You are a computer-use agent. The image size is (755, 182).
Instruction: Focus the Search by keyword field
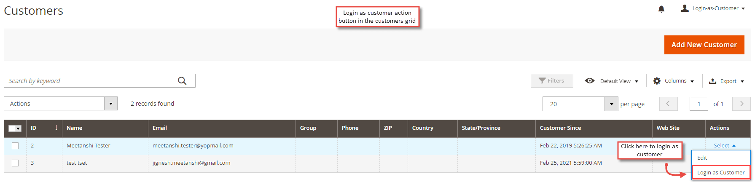pos(99,81)
